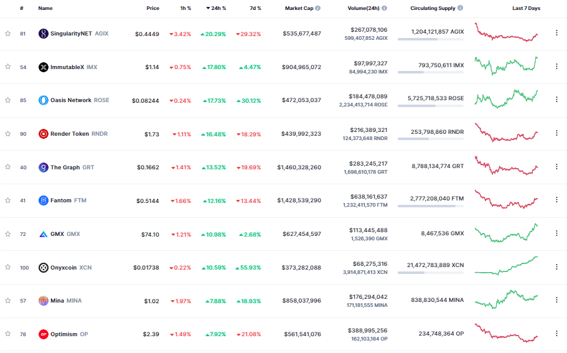Click the Render Token logo icon
This screenshot has width=567, height=353.
point(44,134)
